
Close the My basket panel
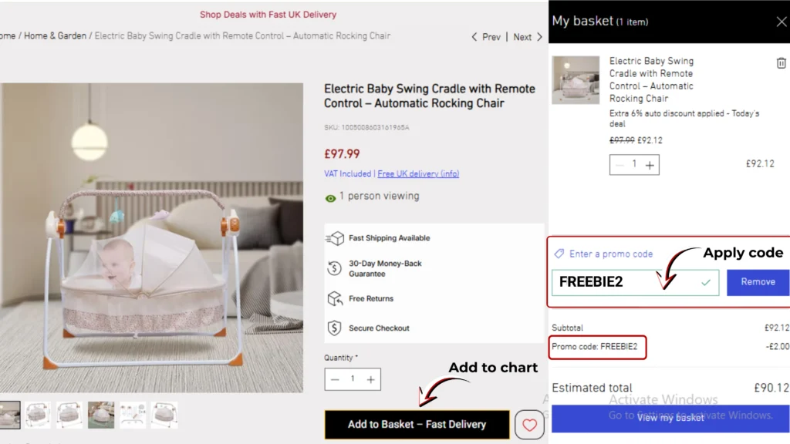click(x=781, y=22)
